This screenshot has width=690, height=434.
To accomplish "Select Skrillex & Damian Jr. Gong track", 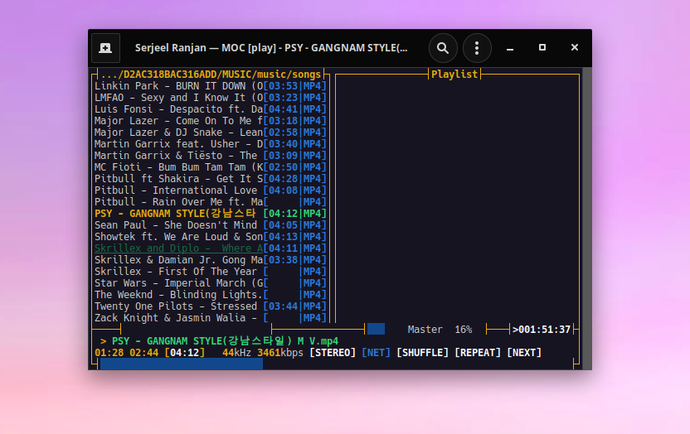I will click(x=211, y=260).
